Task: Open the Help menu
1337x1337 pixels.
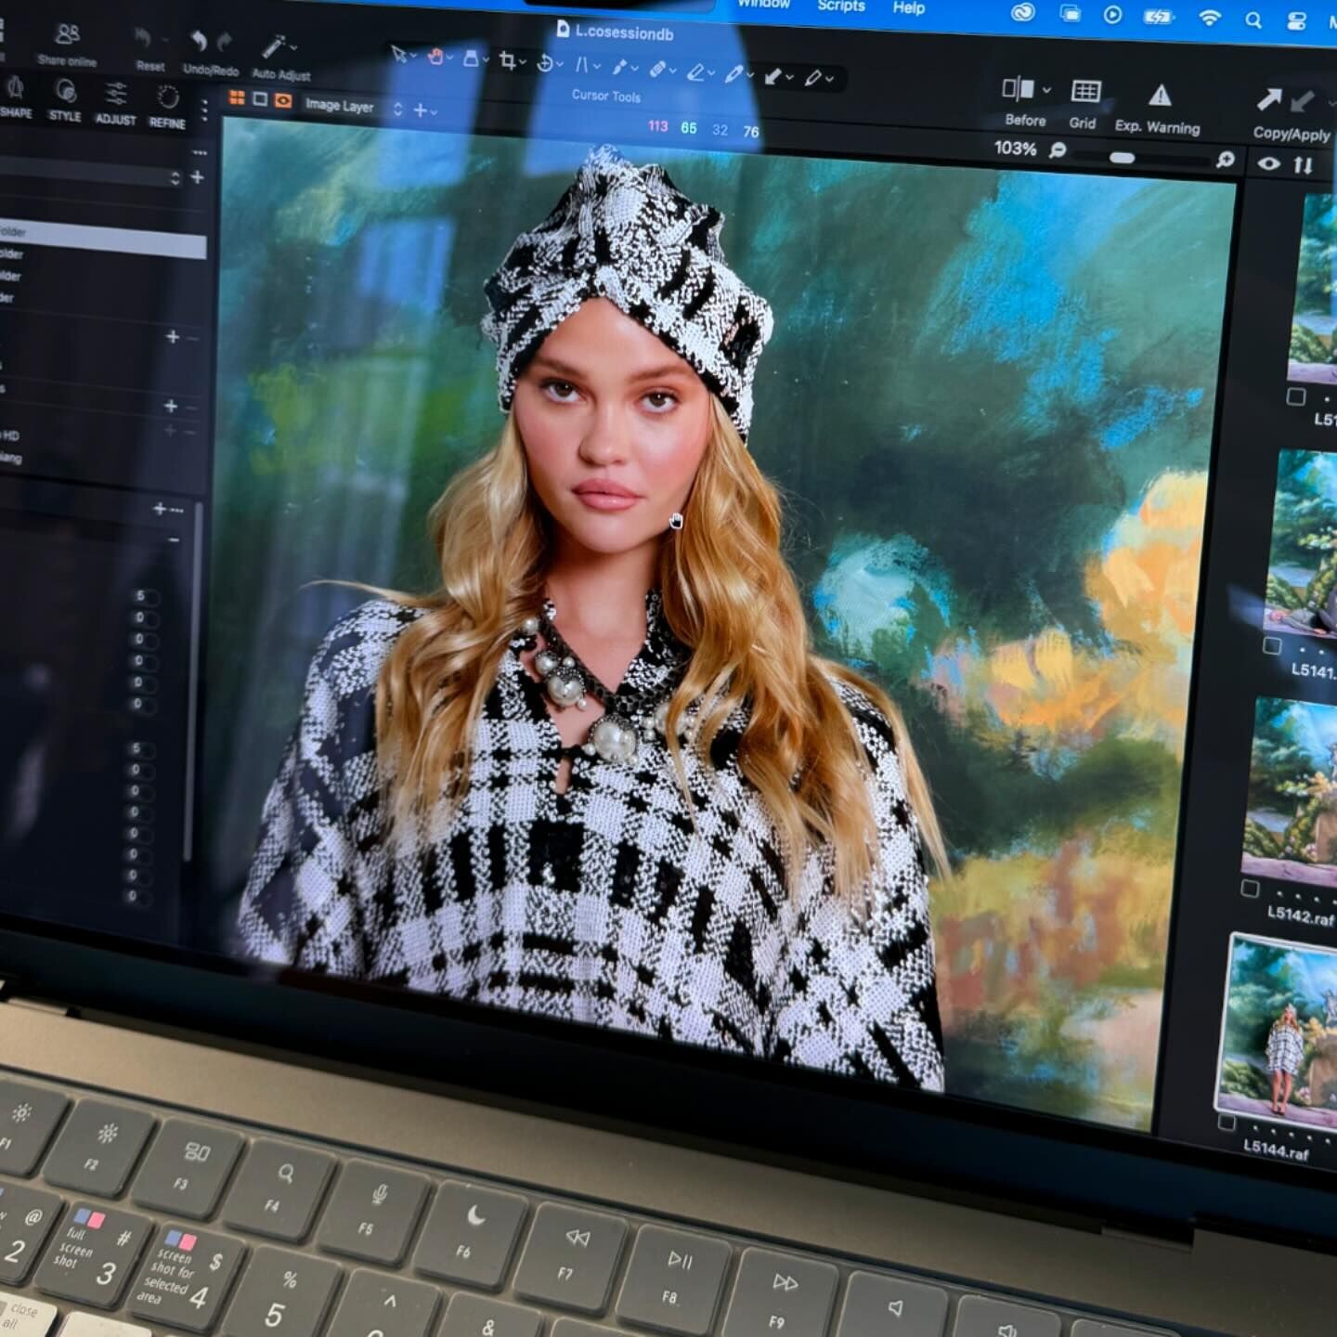Action: click(909, 7)
